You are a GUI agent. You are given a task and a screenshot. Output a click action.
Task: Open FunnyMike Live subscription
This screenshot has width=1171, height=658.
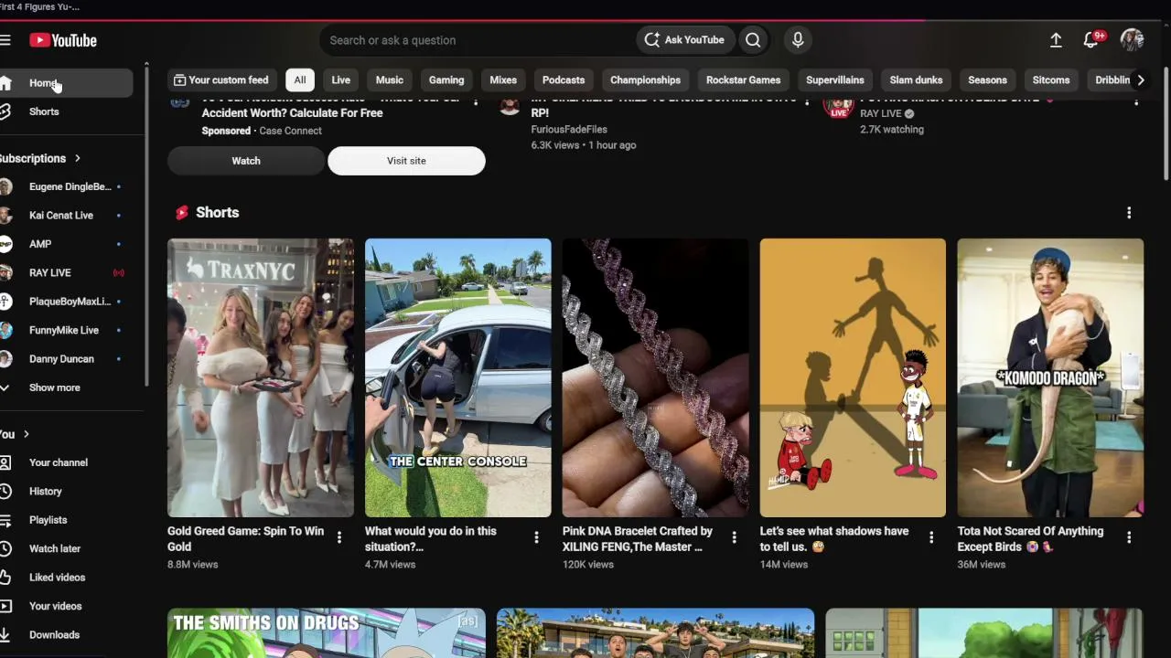tap(64, 330)
